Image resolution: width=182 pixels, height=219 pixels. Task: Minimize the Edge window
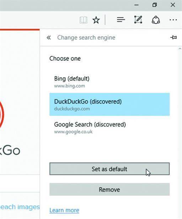pyautogui.click(x=136, y=5)
